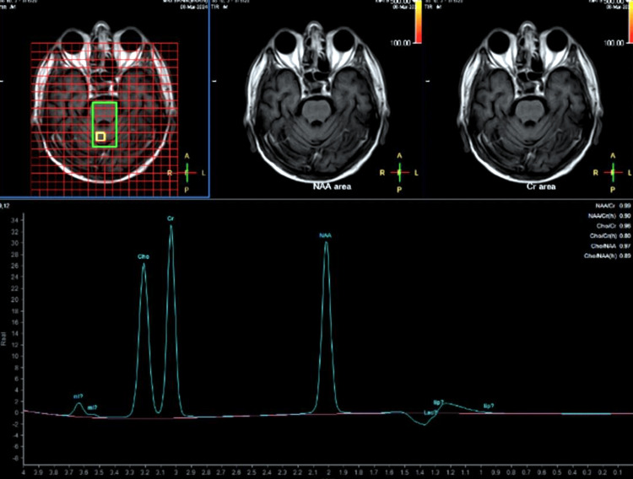Image resolution: width=633 pixels, height=479 pixels.
Task: Select the NAA/Cr(h) ratio row
Action: click(609, 216)
